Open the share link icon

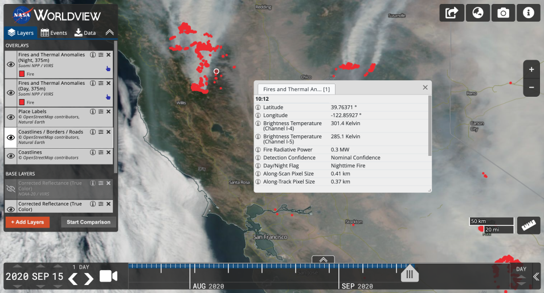tap(452, 13)
